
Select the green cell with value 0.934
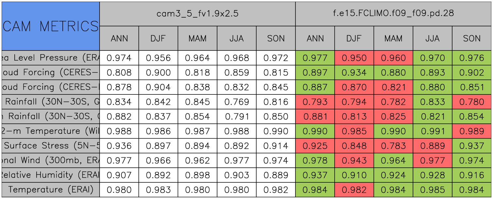tap(354, 73)
